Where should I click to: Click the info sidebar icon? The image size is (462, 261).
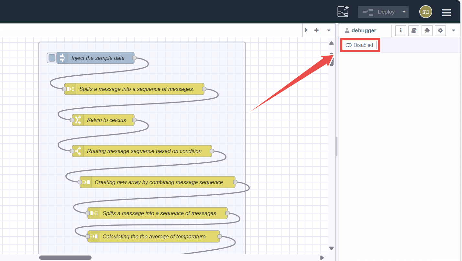click(x=400, y=30)
